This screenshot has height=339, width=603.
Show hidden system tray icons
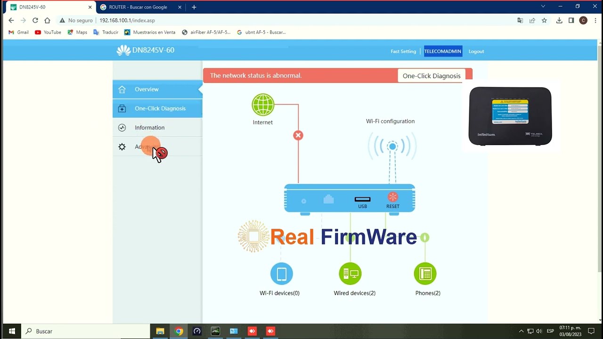coord(521,331)
